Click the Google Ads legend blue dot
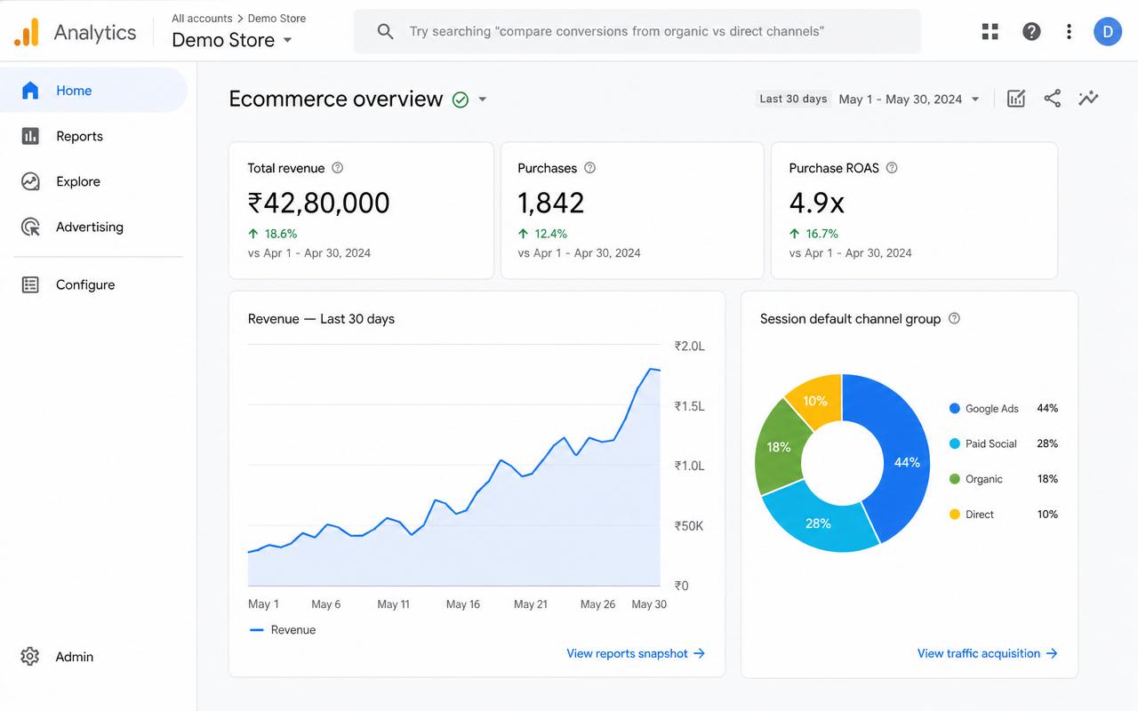Image resolution: width=1138 pixels, height=711 pixels. click(955, 409)
